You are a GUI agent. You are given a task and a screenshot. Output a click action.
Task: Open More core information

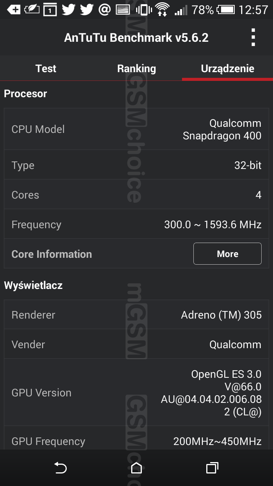click(227, 254)
